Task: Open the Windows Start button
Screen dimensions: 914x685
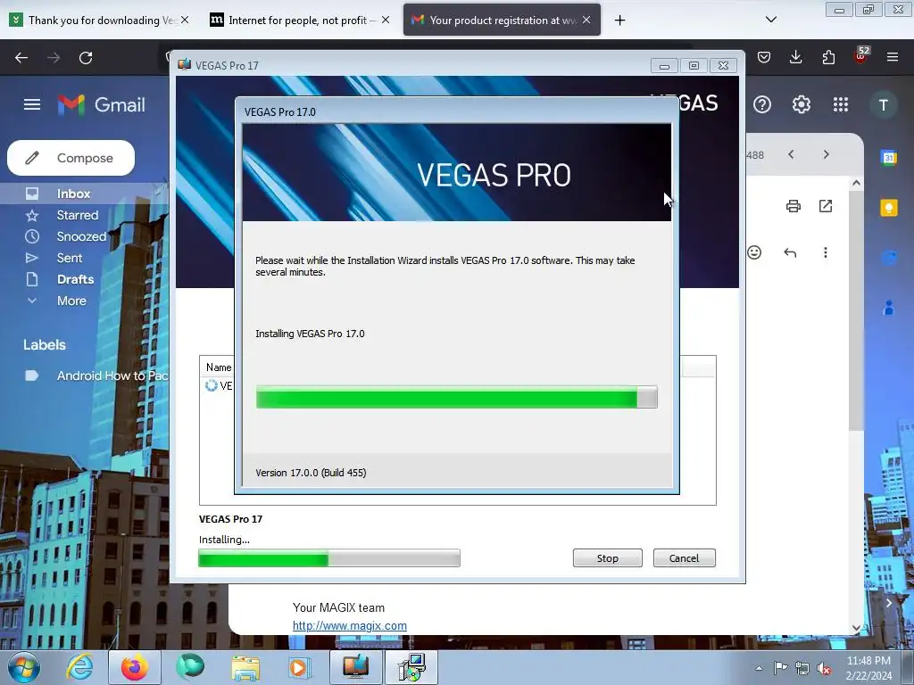Action: tap(24, 667)
